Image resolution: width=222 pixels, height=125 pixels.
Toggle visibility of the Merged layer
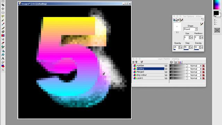[x=166, y=72]
